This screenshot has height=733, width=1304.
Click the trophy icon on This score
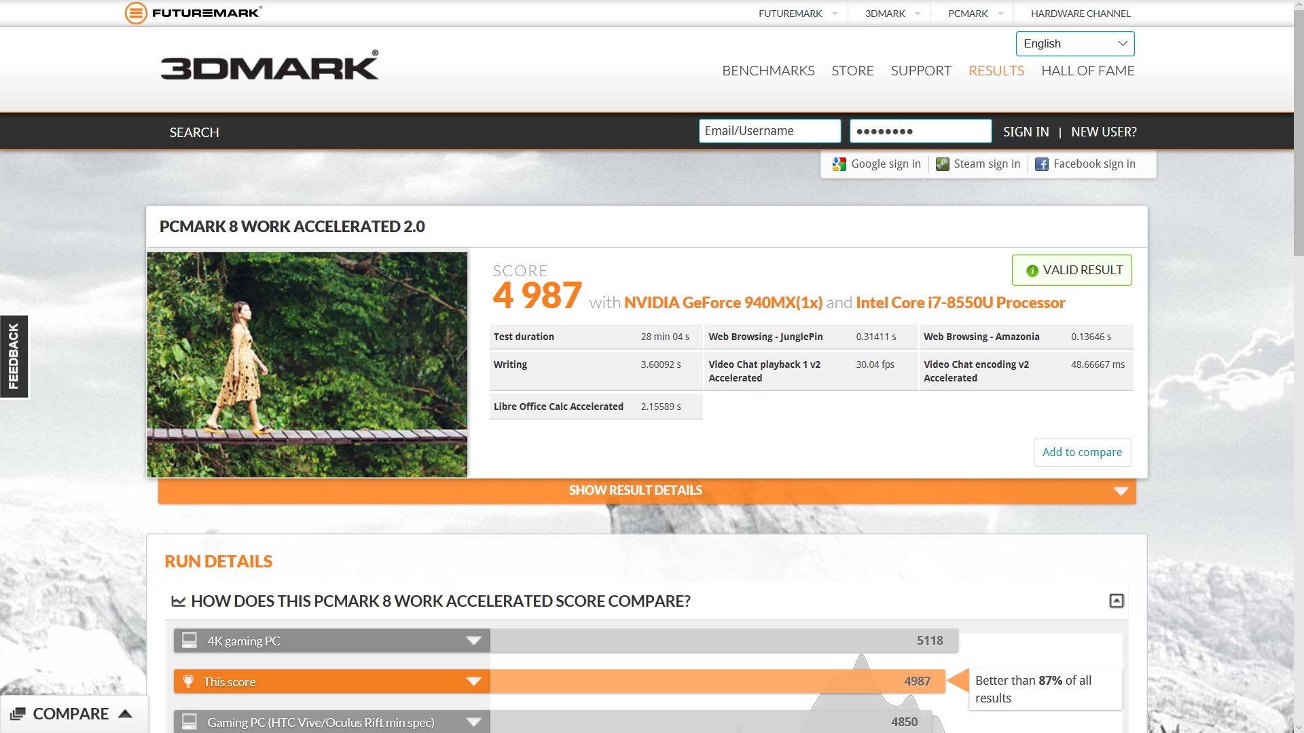(189, 681)
